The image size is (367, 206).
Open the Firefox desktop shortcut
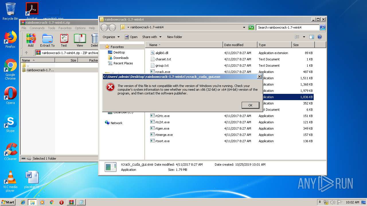pyautogui.click(x=10, y=40)
